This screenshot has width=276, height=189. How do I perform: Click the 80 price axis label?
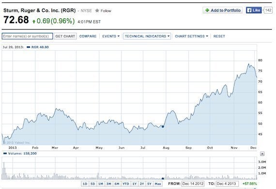[x=260, y=60]
